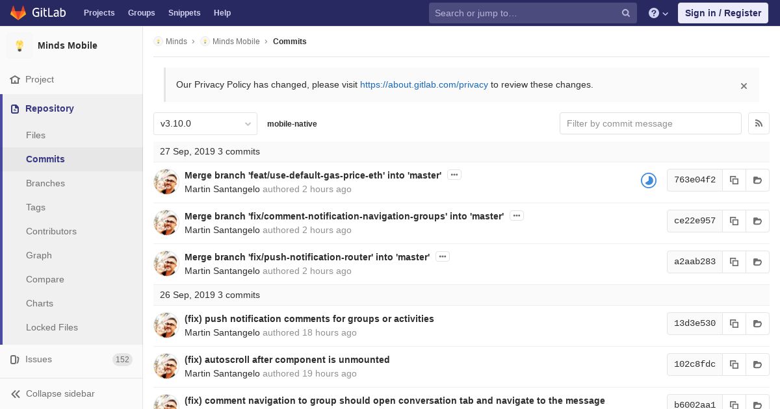Image resolution: width=780 pixels, height=409 pixels.
Task: Expand description of 'fix/comment-notification-navigation-groups' merge commit
Action: tap(517, 216)
